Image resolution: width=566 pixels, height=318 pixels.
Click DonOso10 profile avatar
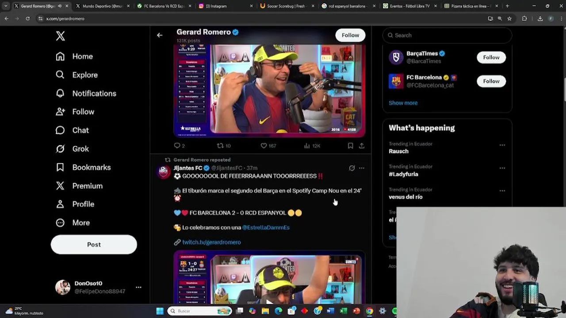[x=62, y=287]
